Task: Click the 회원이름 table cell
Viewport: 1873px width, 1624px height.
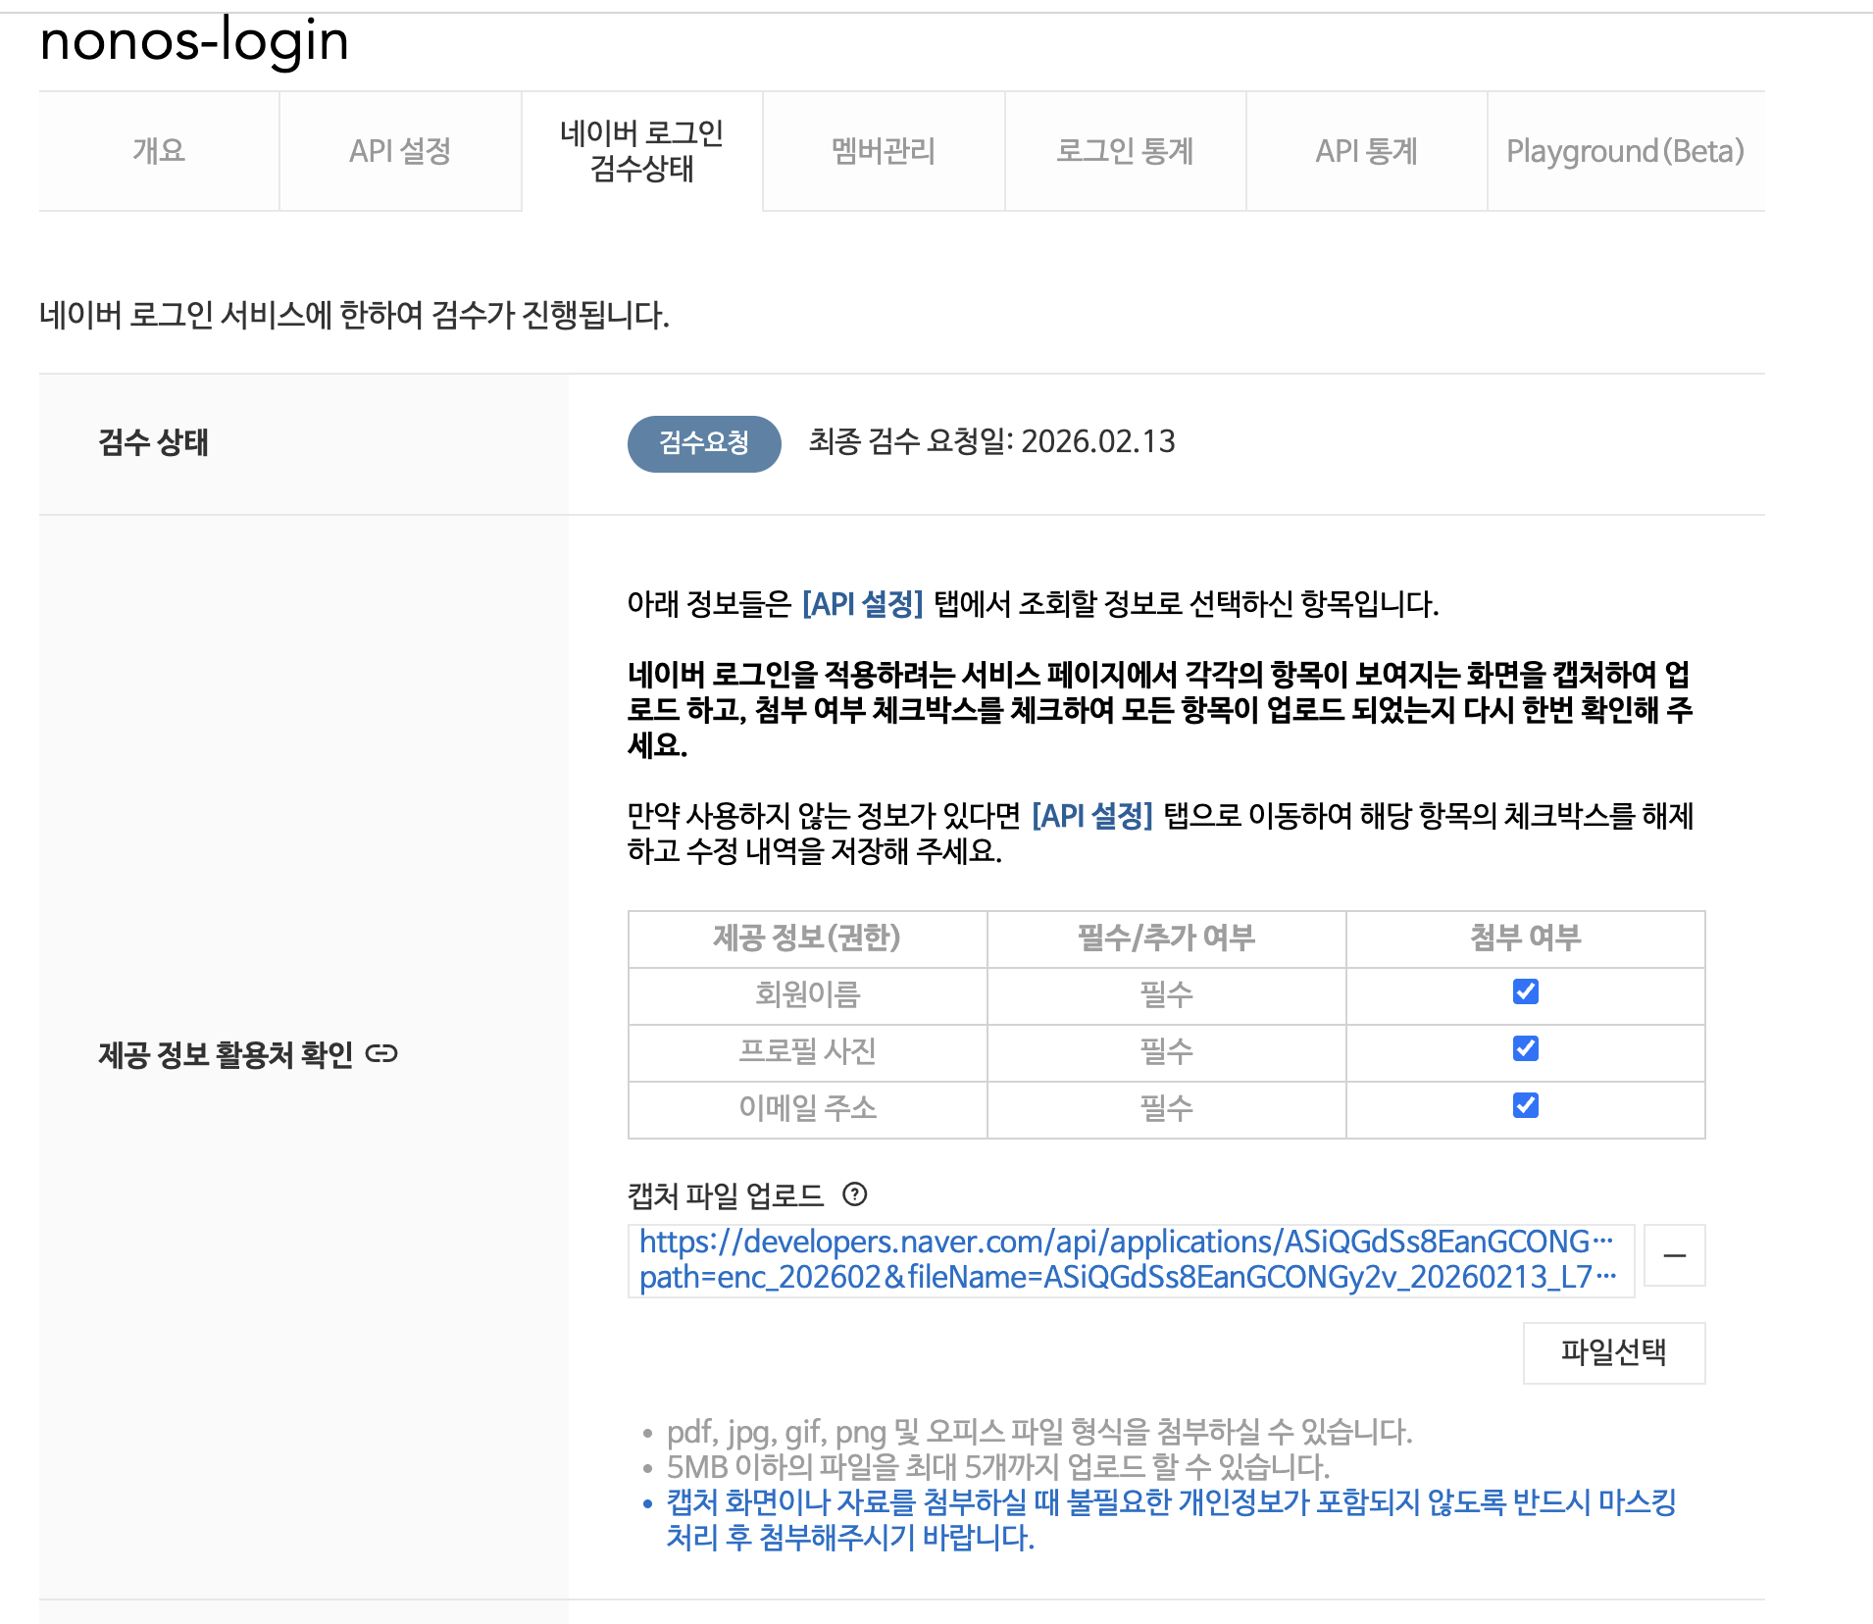Action: click(x=808, y=995)
